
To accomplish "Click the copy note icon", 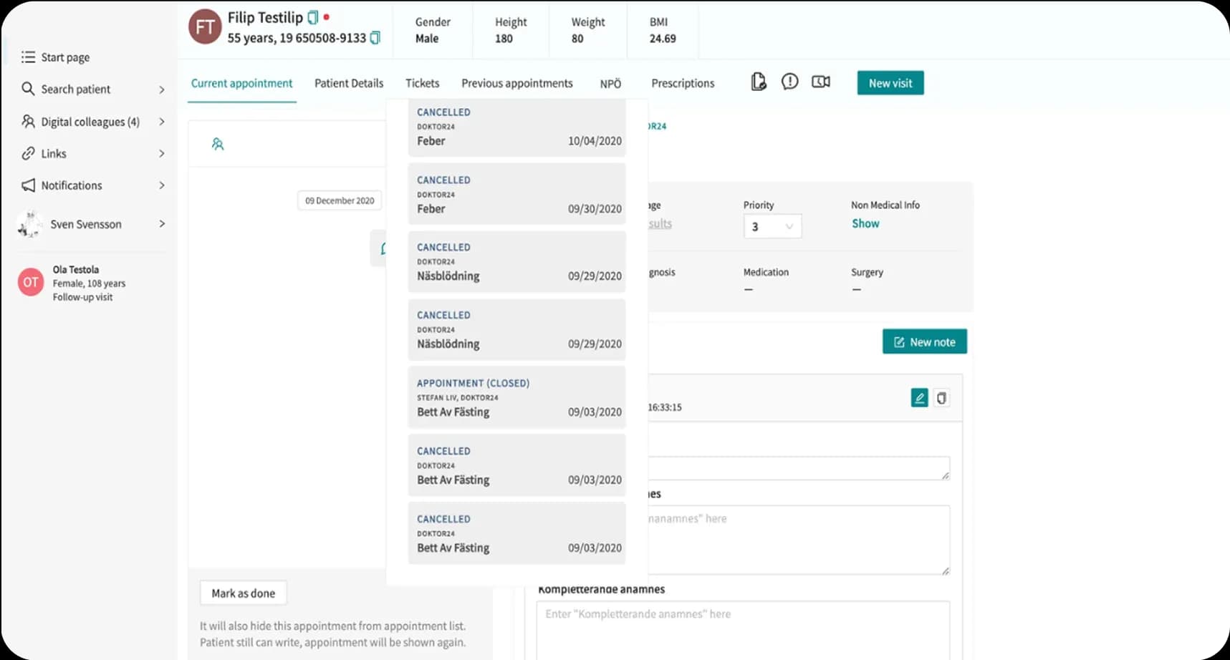I will click(942, 398).
